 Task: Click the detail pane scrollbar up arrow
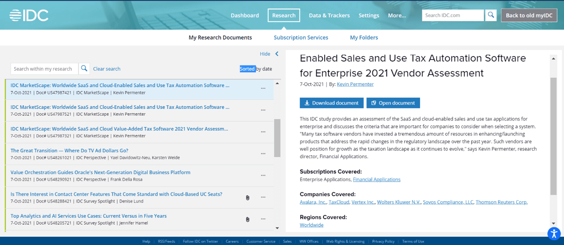553,58
